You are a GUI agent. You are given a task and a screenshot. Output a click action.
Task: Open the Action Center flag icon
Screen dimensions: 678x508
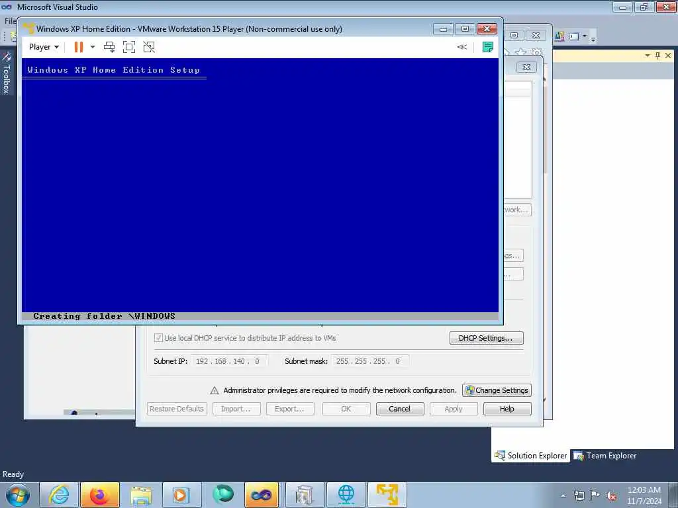[595, 495]
